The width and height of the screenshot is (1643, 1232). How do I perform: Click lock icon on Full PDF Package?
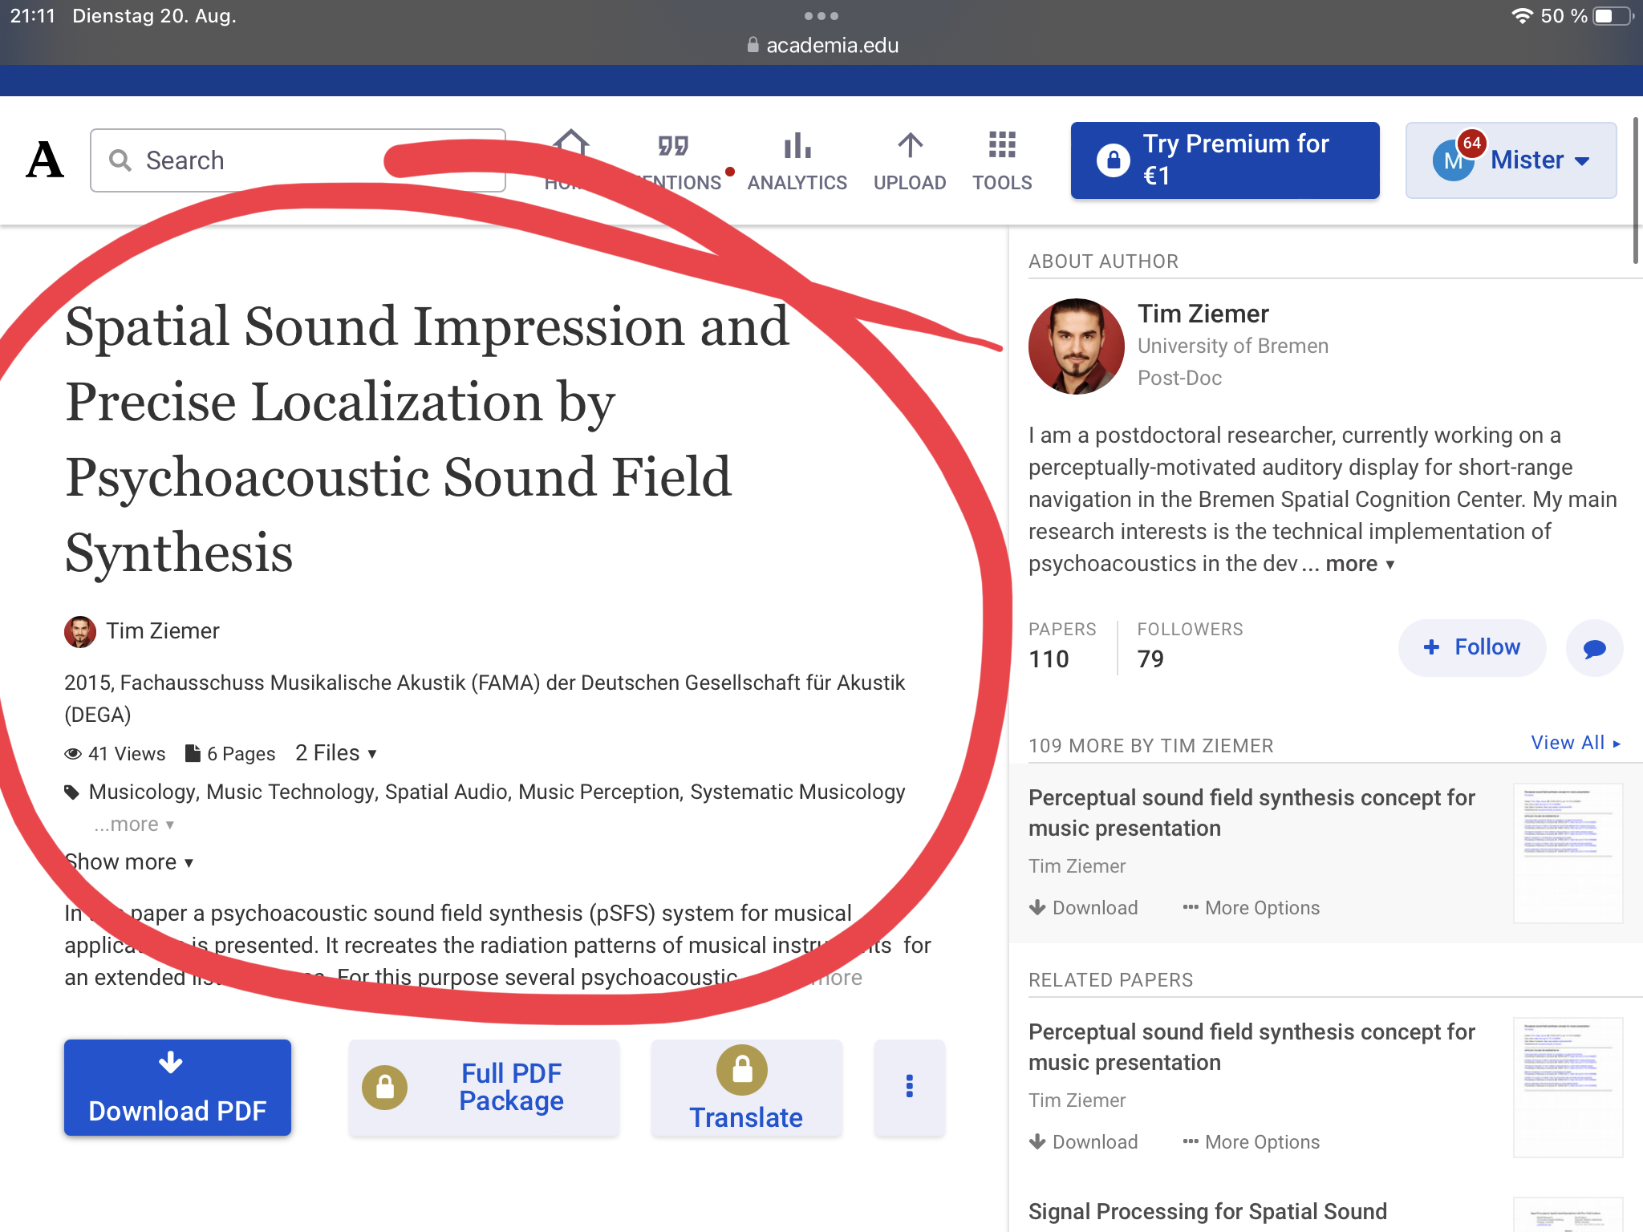[385, 1088]
